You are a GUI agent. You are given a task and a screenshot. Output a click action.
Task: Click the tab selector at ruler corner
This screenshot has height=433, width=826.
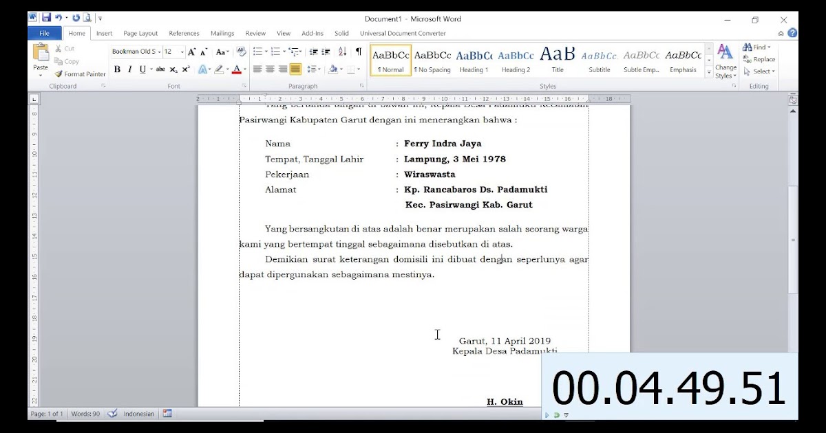34,100
